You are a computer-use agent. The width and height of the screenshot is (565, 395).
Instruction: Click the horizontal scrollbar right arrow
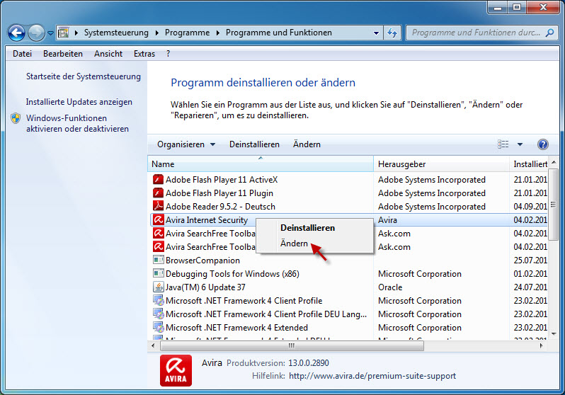click(x=541, y=345)
